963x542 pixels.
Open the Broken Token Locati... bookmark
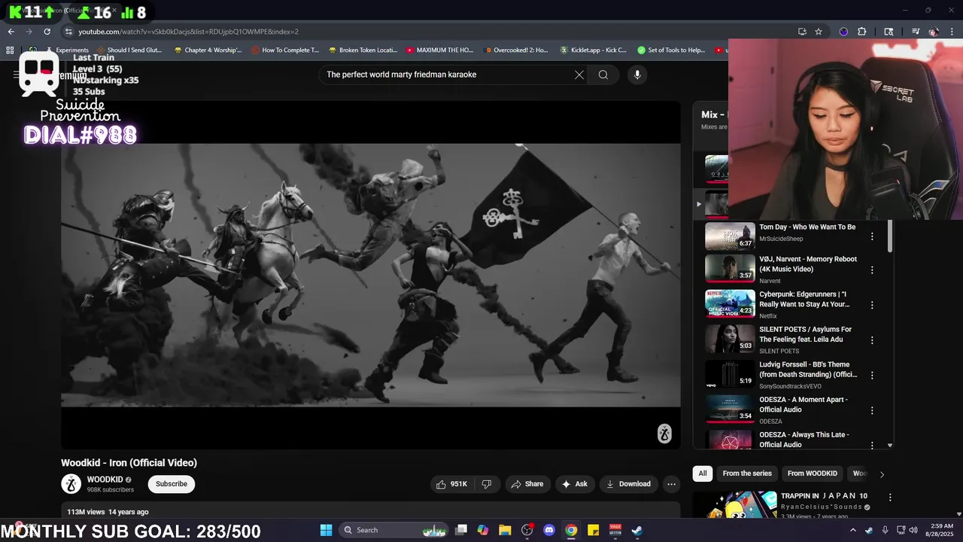pyautogui.click(x=363, y=50)
